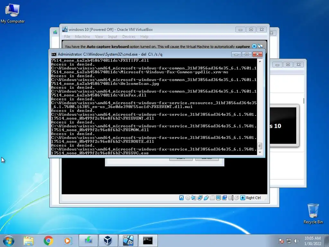Screen dimensions: 329x247
Task: Open Action Center flag in system tray
Action: (281, 241)
